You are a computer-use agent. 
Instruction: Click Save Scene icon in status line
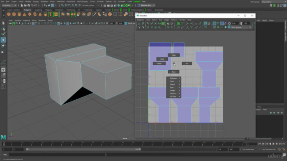pos(29,5)
